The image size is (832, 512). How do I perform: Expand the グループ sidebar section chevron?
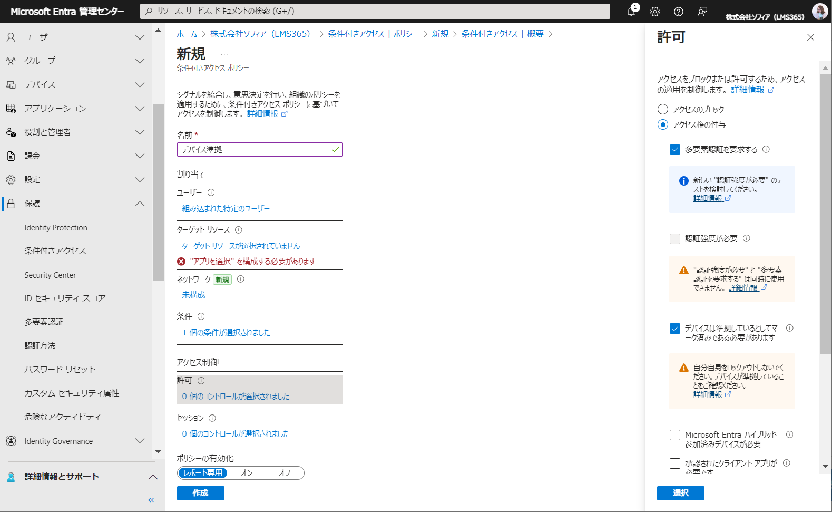tap(140, 61)
